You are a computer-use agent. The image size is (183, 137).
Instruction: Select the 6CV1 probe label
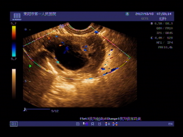(145, 19)
